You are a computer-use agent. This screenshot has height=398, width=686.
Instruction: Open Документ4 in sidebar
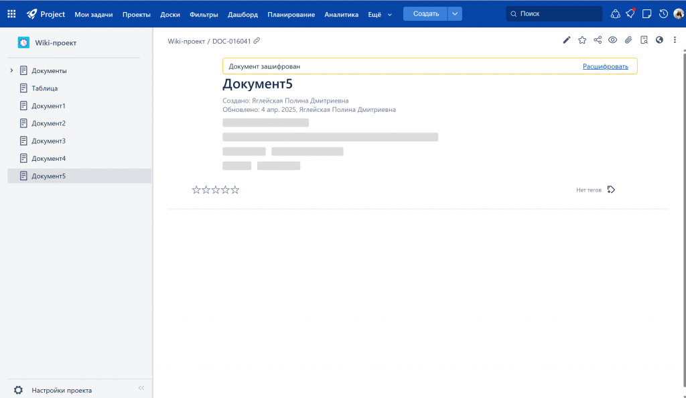coord(48,158)
